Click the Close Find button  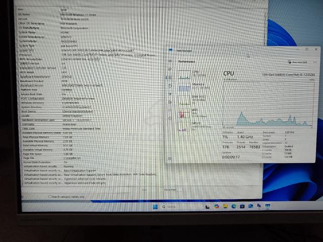pos(170,190)
